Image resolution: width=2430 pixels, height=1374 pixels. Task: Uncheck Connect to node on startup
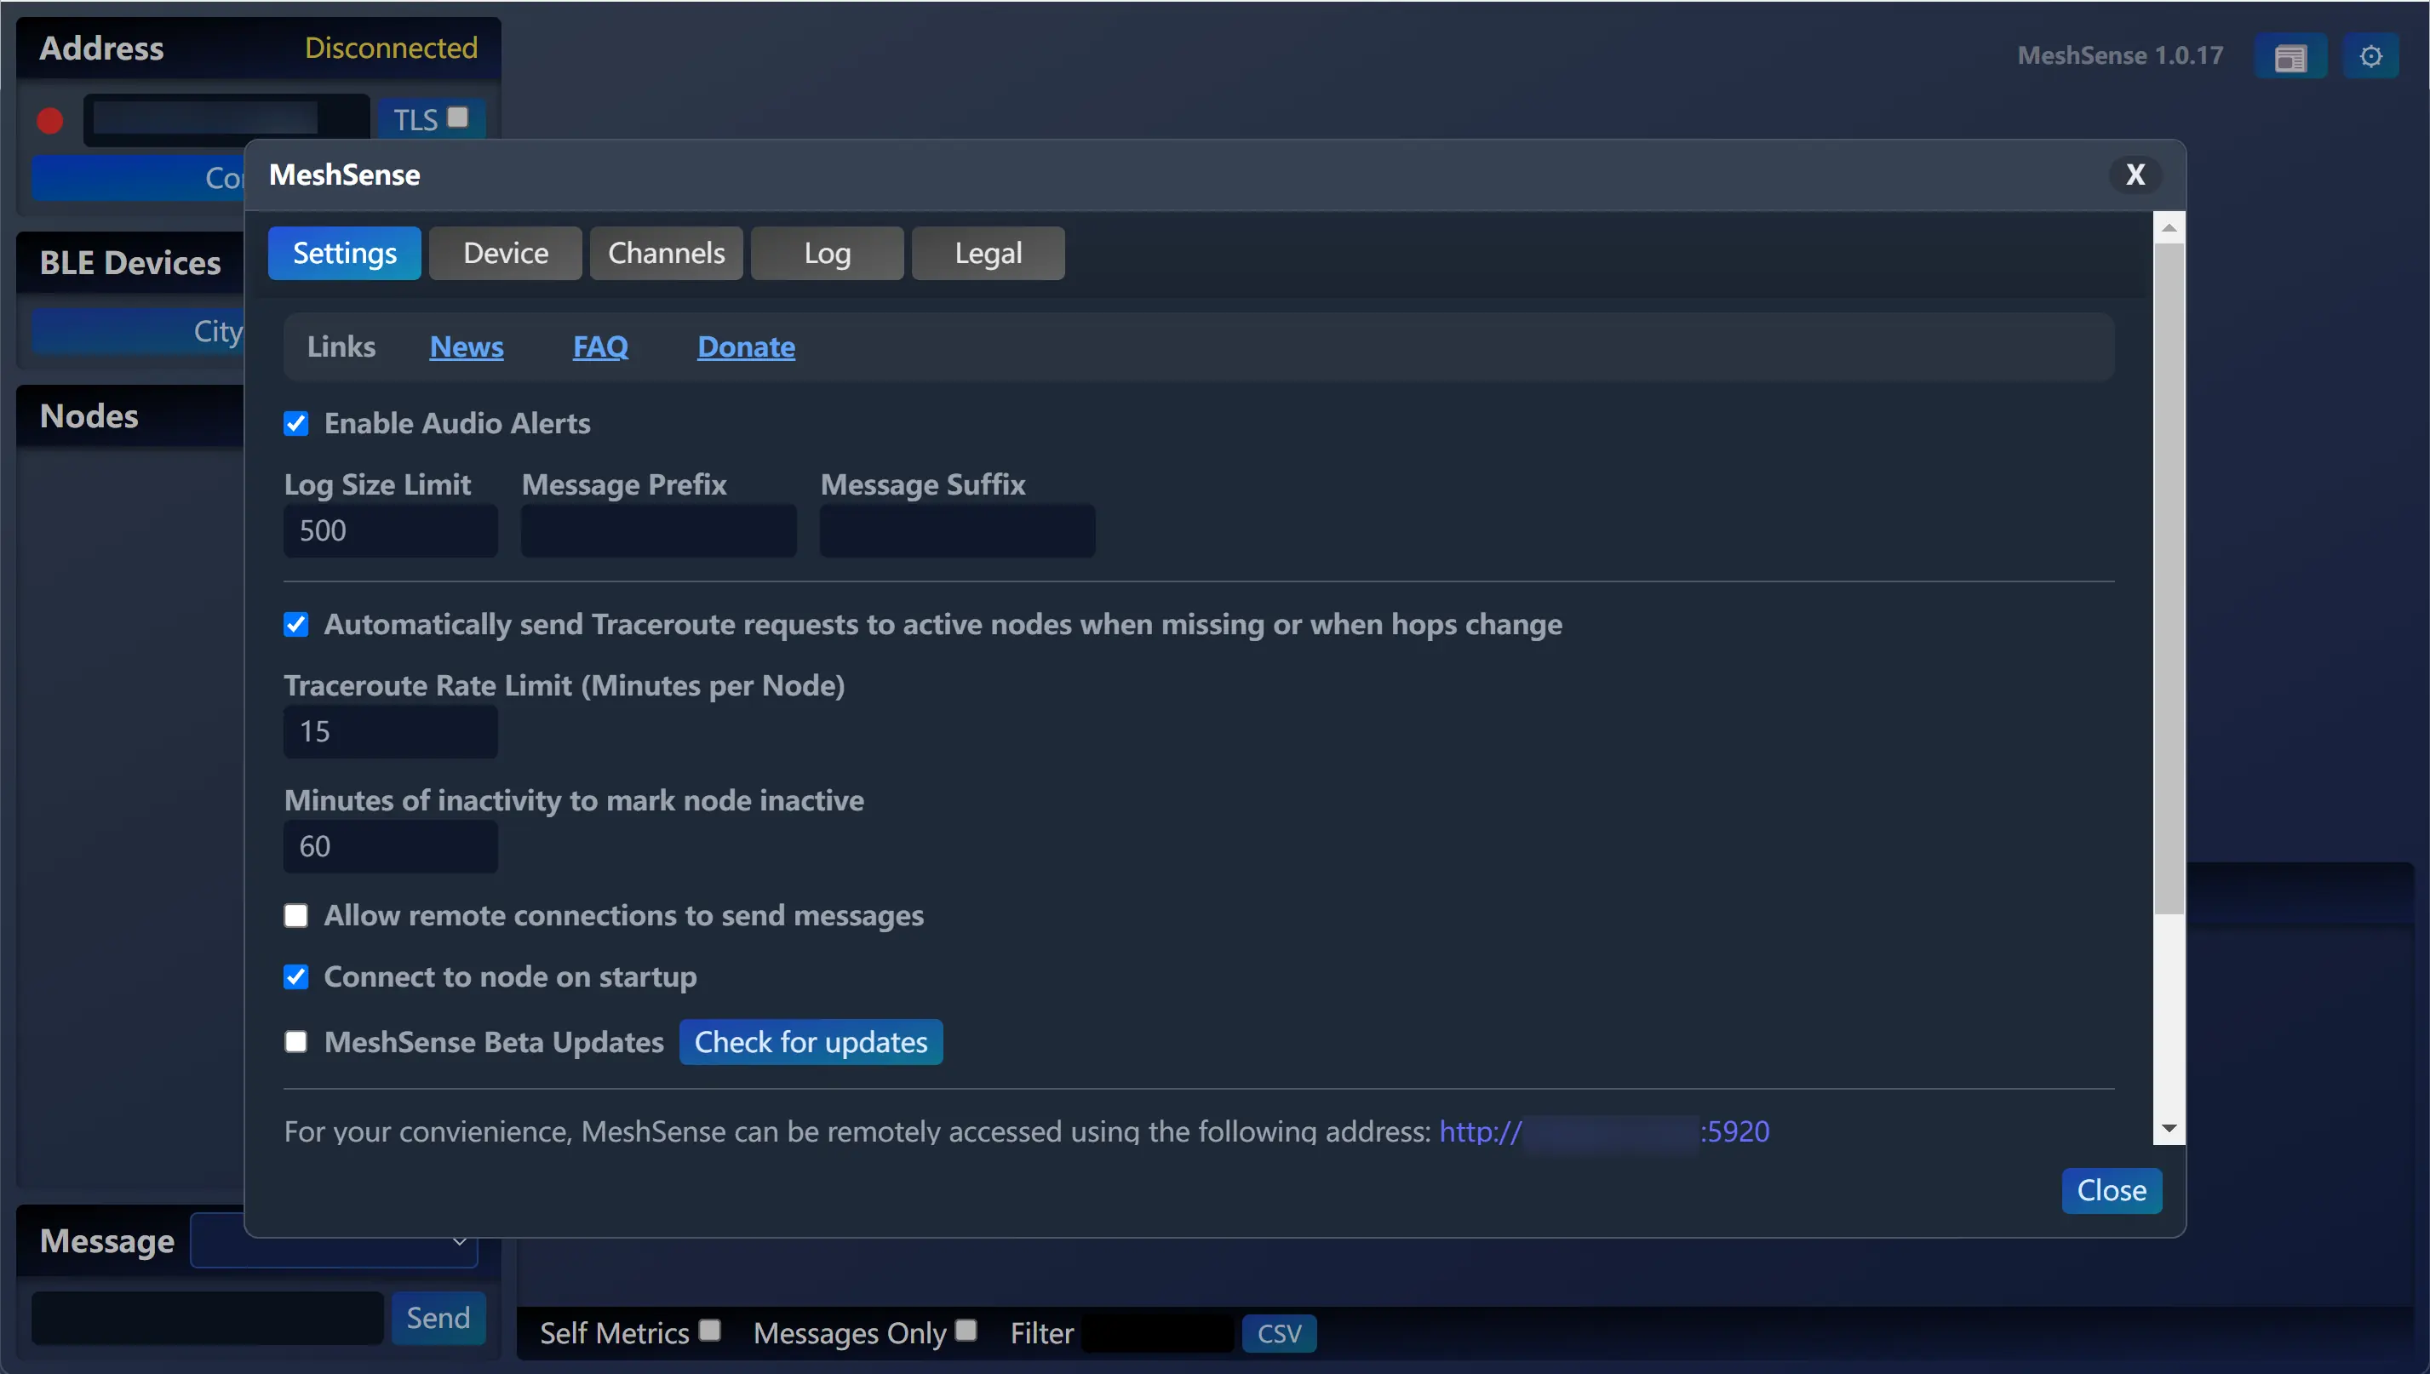295,976
